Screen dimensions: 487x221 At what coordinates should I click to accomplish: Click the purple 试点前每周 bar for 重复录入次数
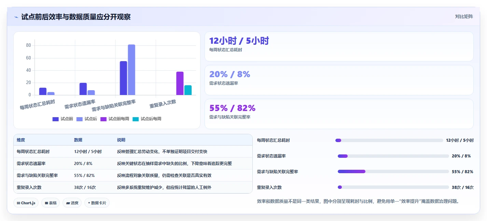[x=180, y=83]
